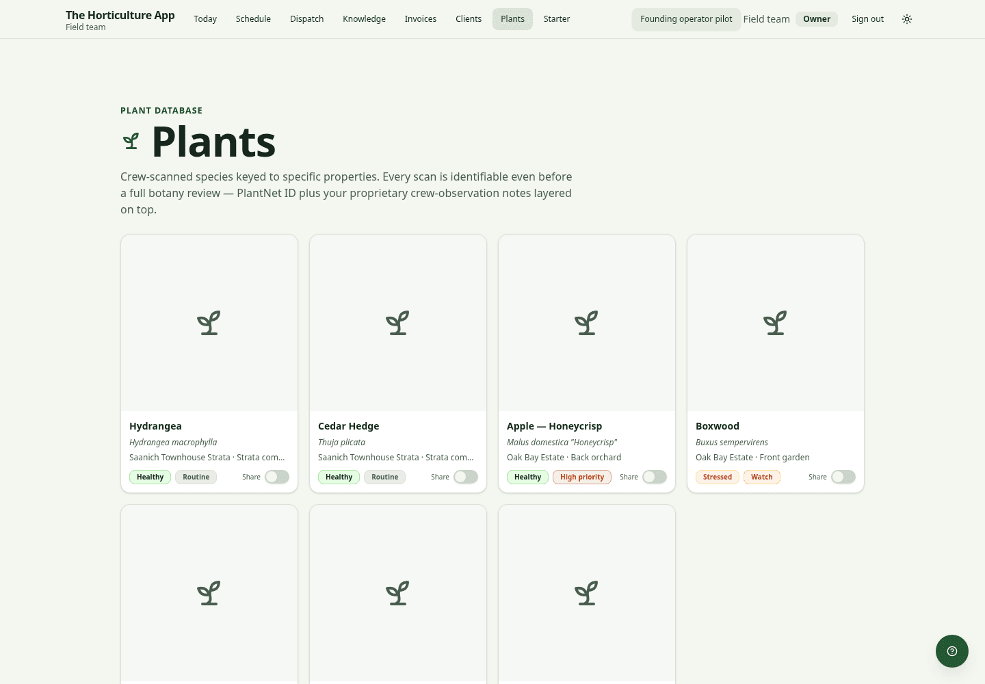Open the Hydrangea card sprout placeholder image
The image size is (985, 684).
coord(209,323)
